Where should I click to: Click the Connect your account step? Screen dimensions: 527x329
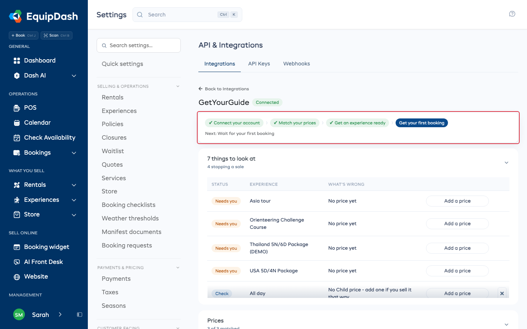coord(234,123)
